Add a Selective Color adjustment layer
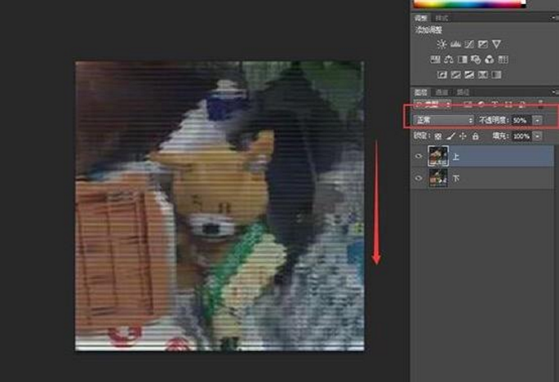 [x=483, y=75]
